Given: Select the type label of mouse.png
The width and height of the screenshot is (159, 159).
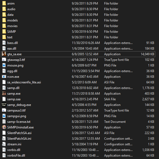Looking at the screenshot, I should pyautogui.click(x=110, y=65).
